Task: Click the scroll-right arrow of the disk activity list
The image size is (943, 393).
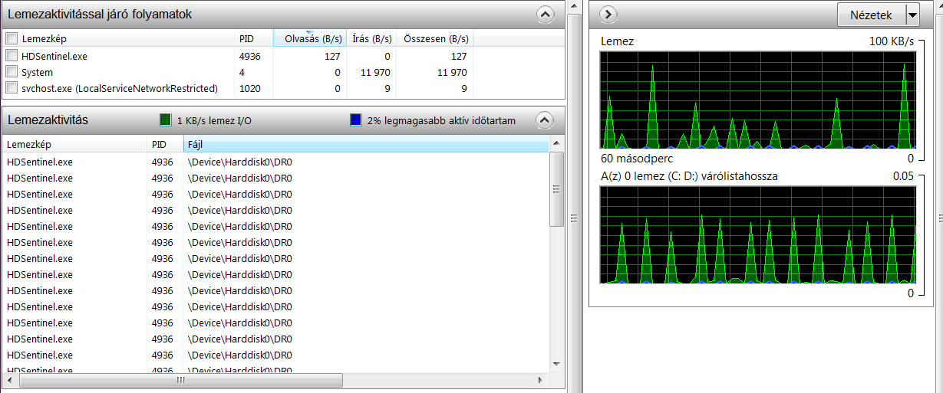Action: (541, 380)
